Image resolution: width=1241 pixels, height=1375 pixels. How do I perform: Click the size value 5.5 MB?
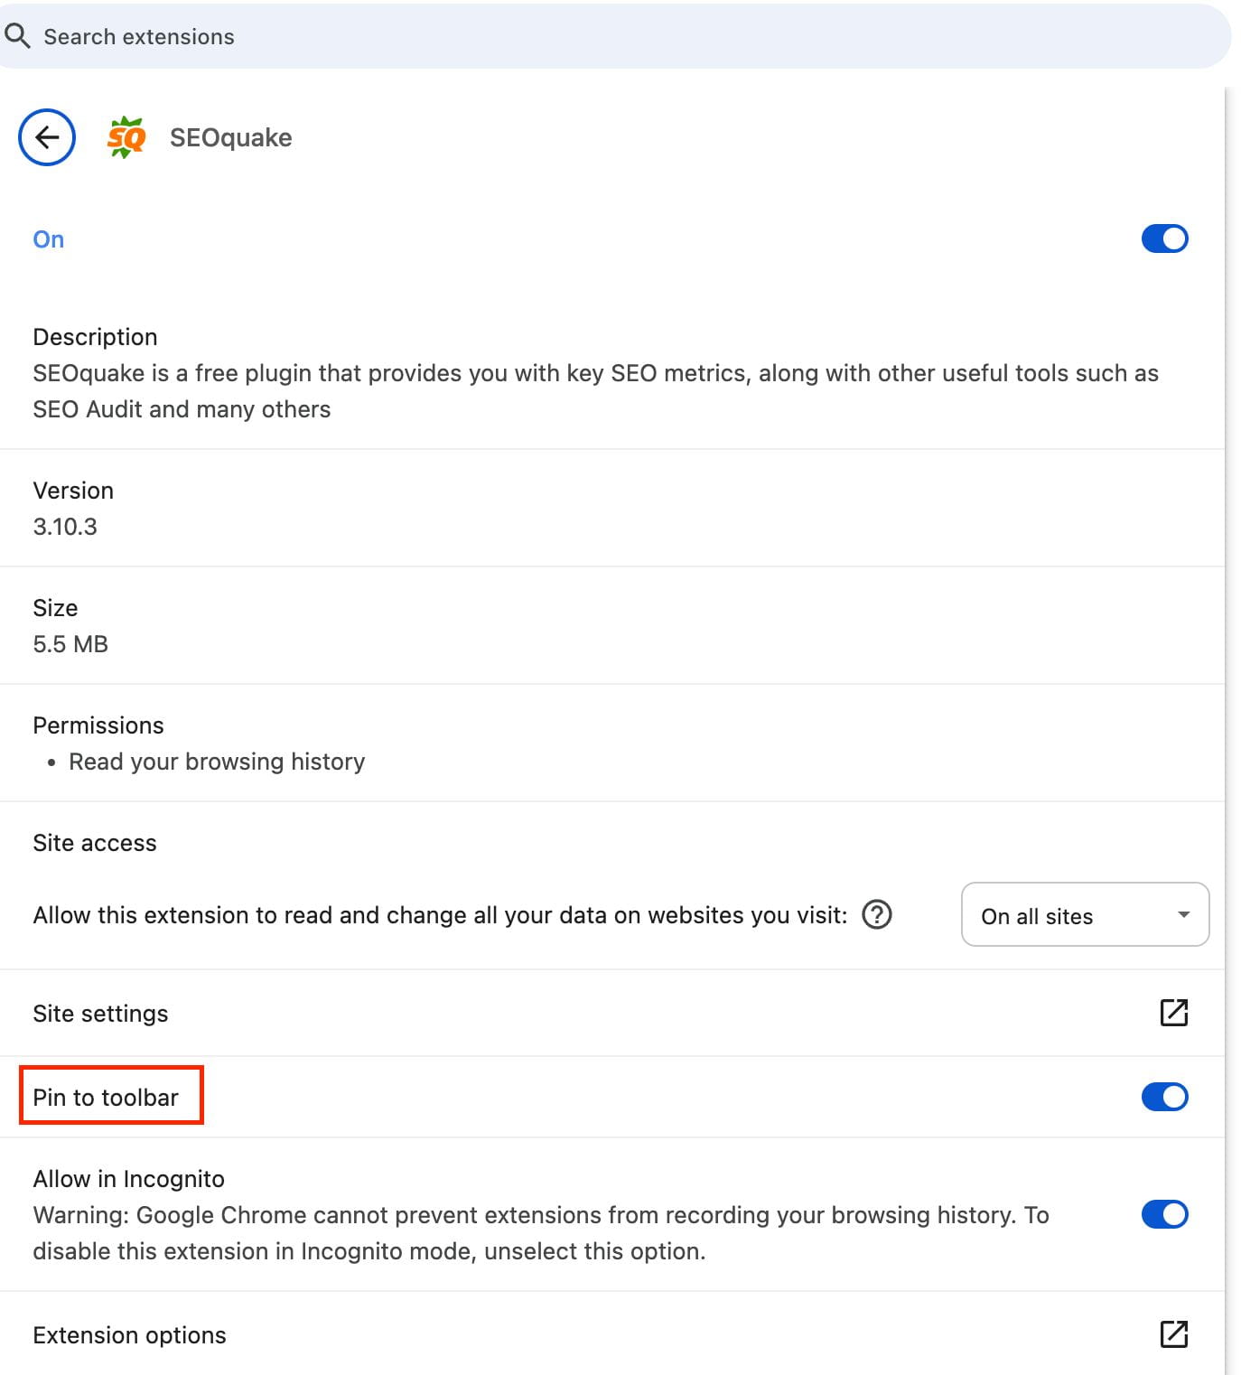coord(70,644)
